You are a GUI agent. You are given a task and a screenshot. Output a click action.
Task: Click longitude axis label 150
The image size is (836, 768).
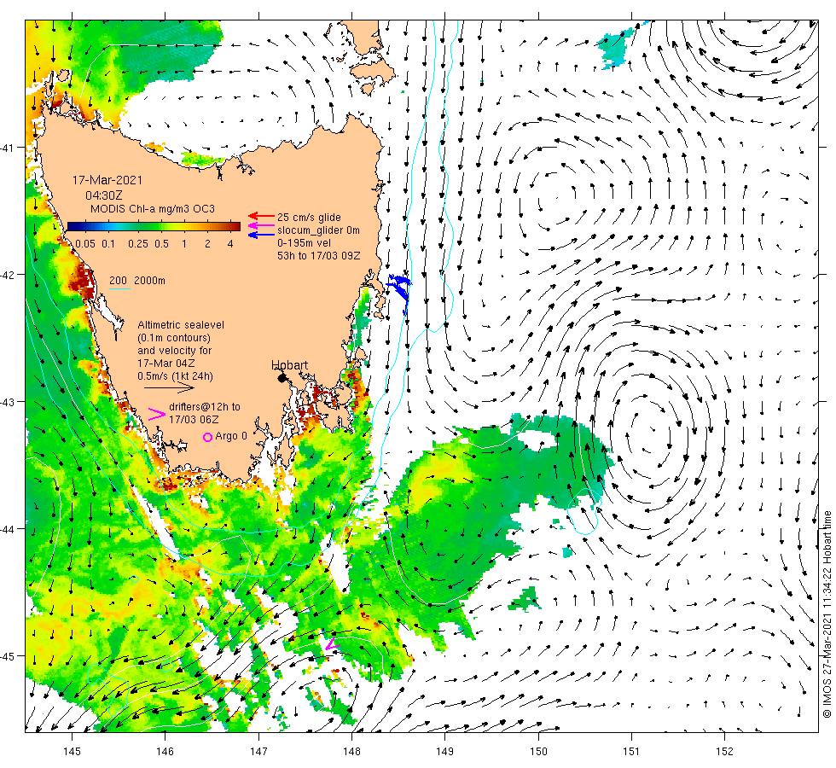point(538,752)
